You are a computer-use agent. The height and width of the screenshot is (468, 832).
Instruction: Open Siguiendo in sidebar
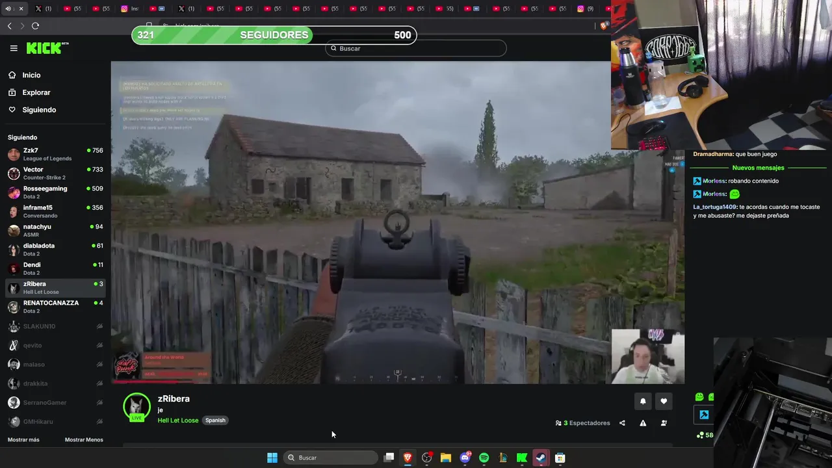pos(39,110)
